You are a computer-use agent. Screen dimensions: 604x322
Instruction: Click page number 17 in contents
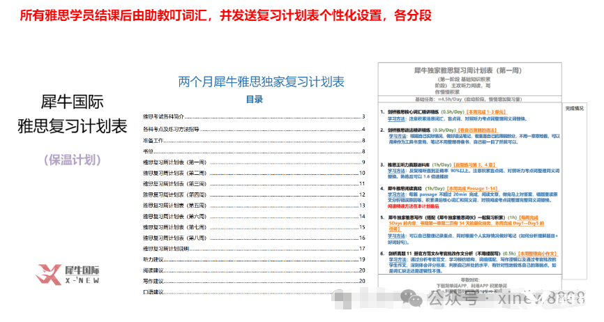coord(362,249)
